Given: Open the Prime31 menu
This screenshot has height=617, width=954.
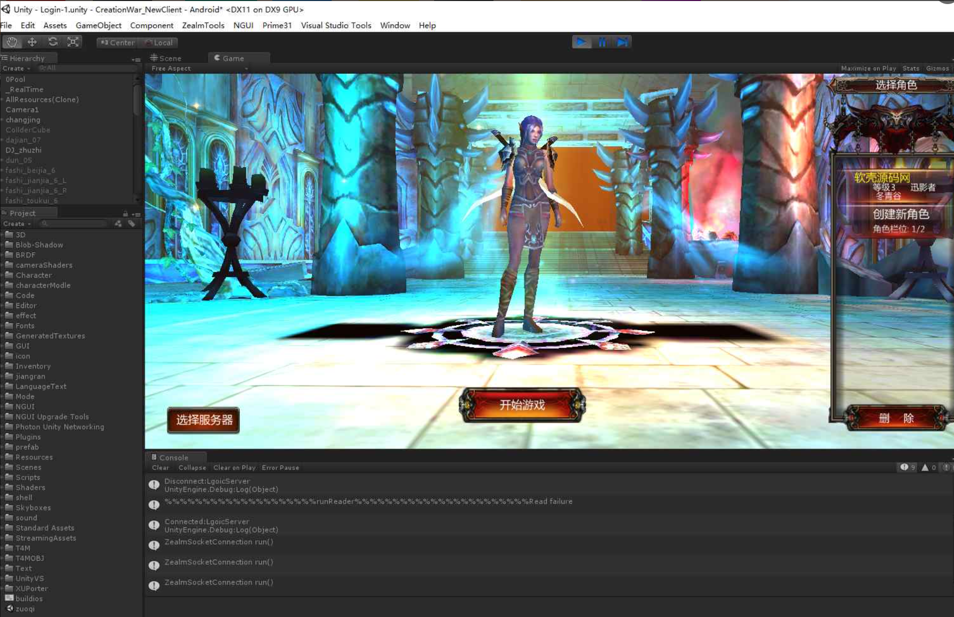Looking at the screenshot, I should 277,25.
